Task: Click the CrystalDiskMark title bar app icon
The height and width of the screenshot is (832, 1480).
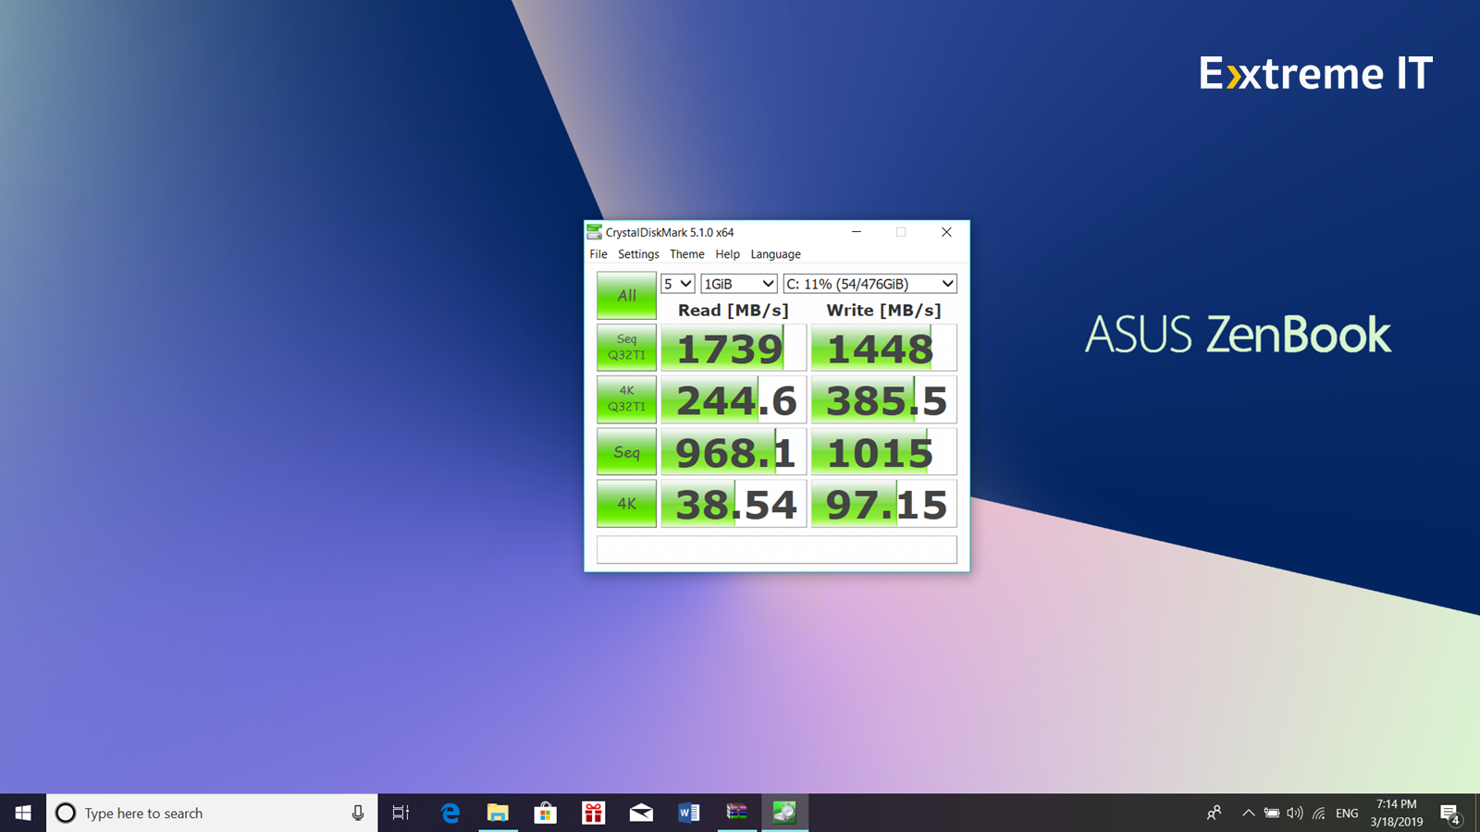Action: coord(595,232)
